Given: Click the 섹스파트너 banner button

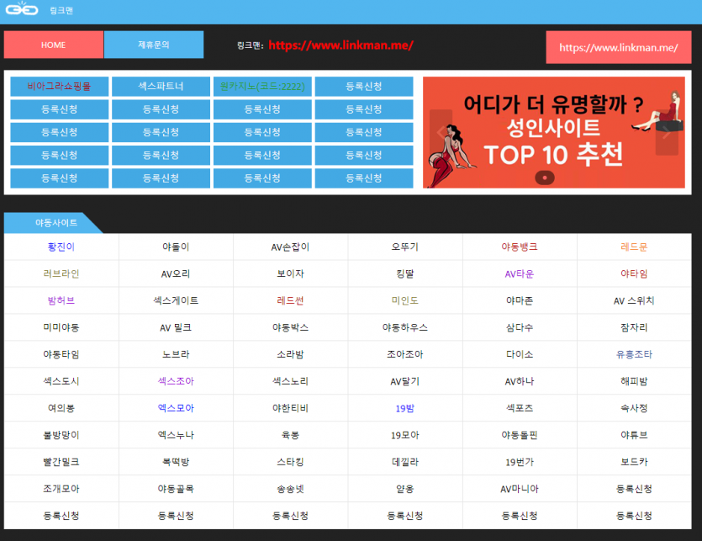Looking at the screenshot, I should point(161,86).
